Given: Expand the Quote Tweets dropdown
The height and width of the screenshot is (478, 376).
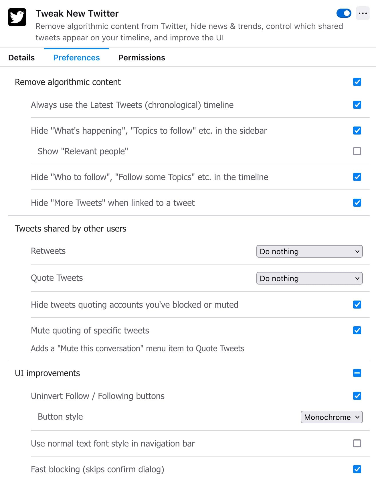Looking at the screenshot, I should pyautogui.click(x=309, y=278).
